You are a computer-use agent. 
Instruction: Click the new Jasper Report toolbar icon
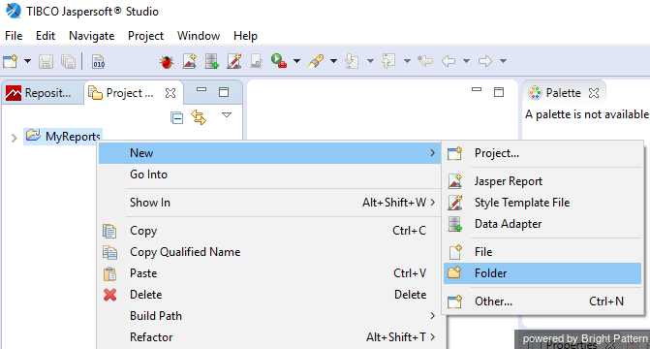click(x=190, y=61)
